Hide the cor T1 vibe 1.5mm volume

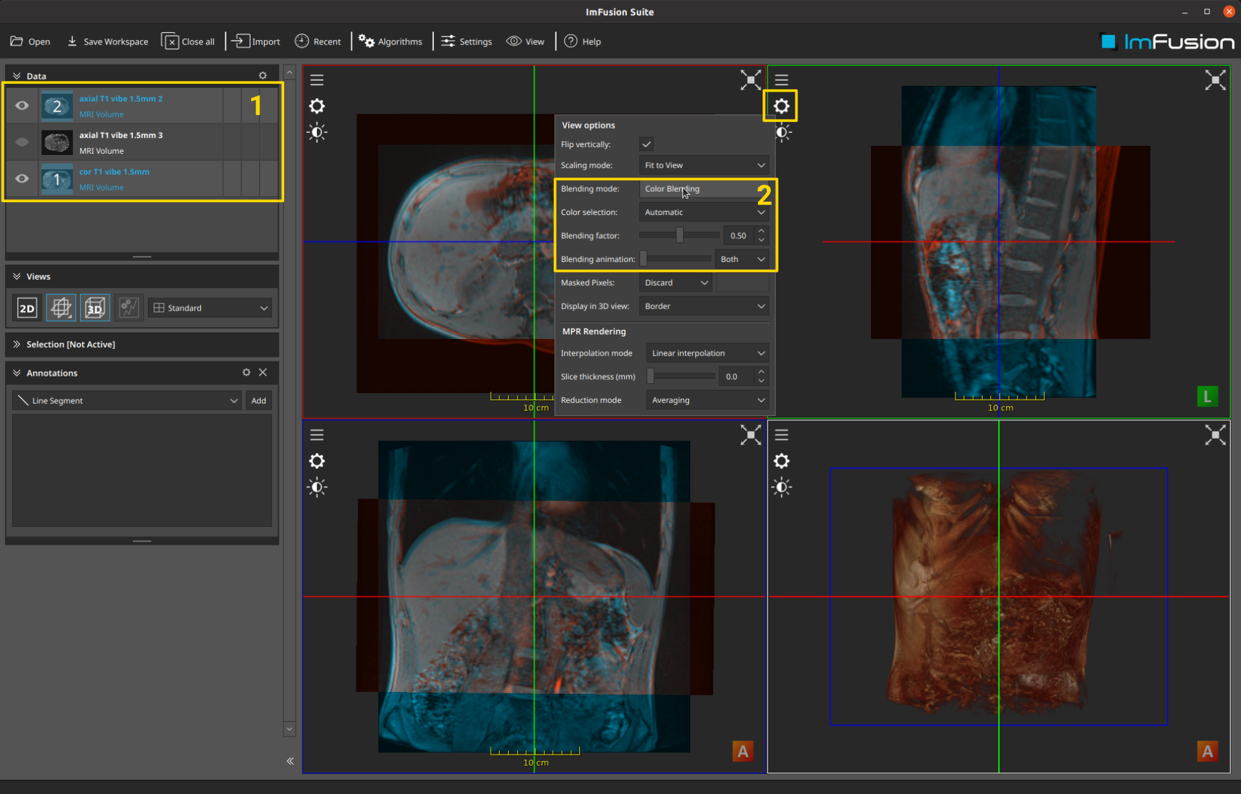(x=22, y=178)
